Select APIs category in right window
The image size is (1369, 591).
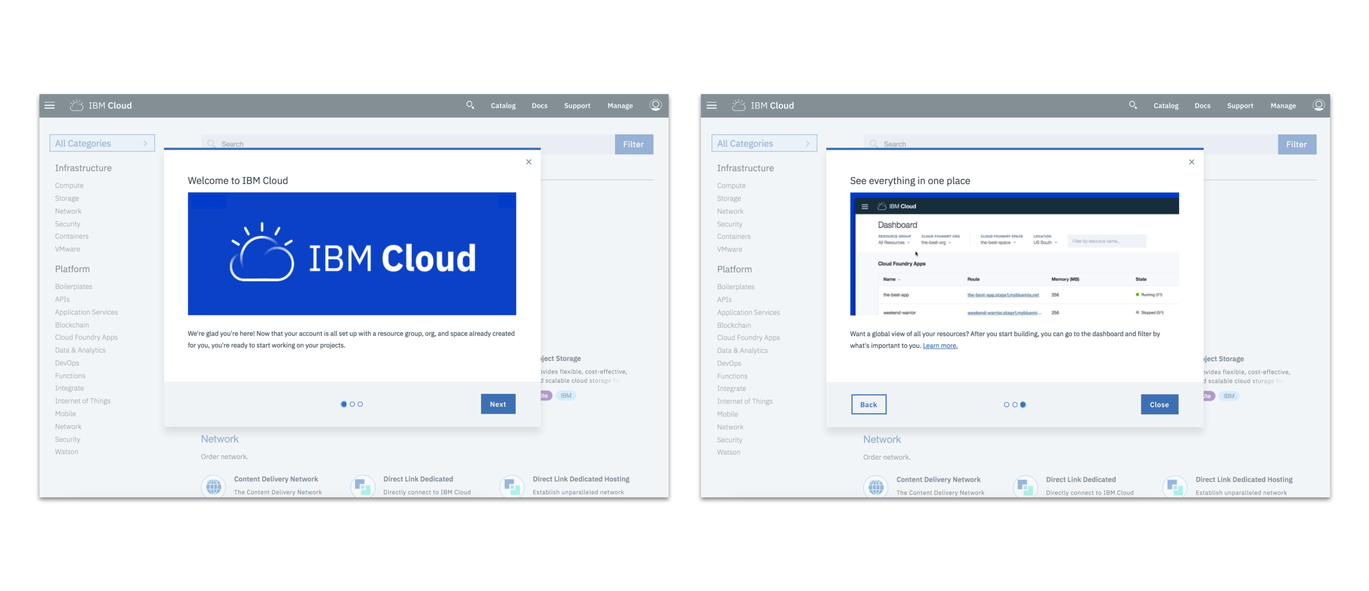click(x=724, y=300)
